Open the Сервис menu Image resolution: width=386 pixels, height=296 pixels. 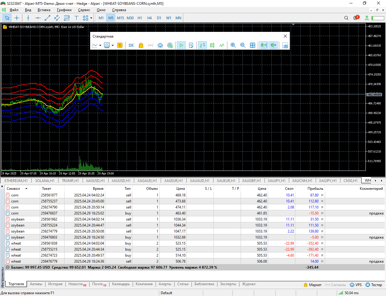tap(84, 10)
